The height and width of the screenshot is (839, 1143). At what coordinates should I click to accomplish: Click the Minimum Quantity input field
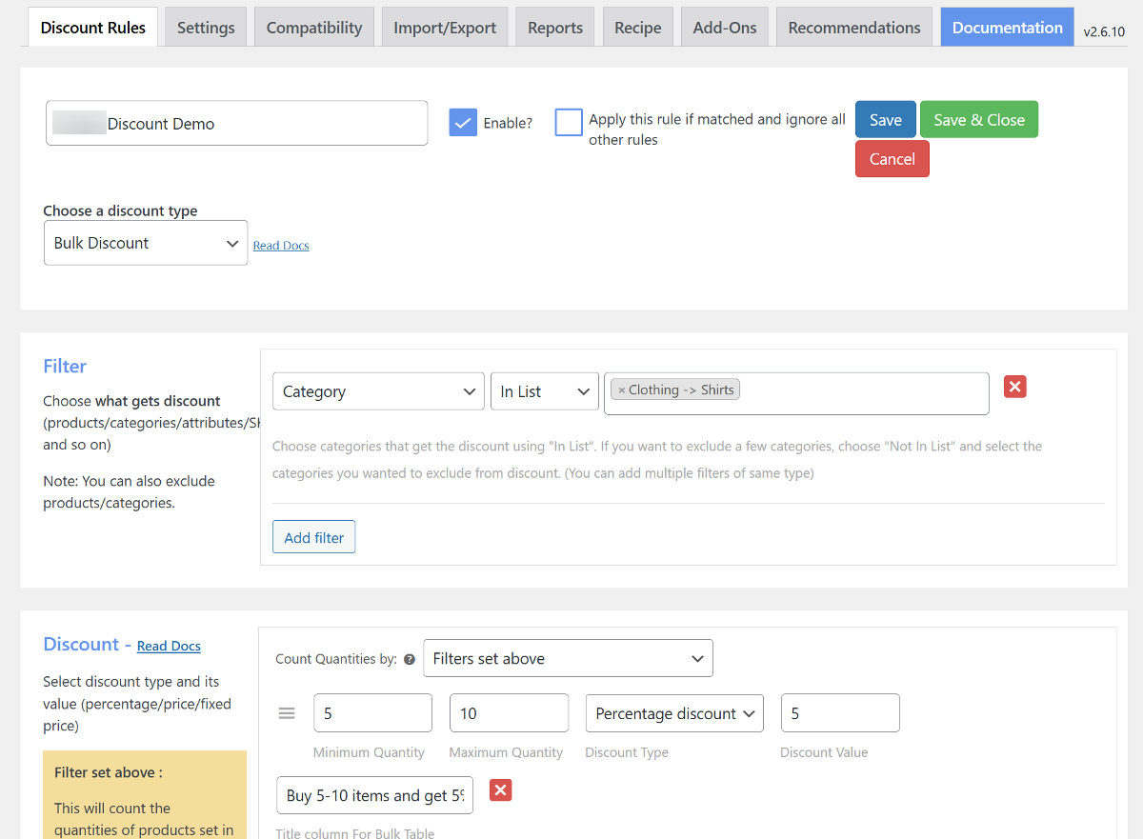[x=372, y=713]
